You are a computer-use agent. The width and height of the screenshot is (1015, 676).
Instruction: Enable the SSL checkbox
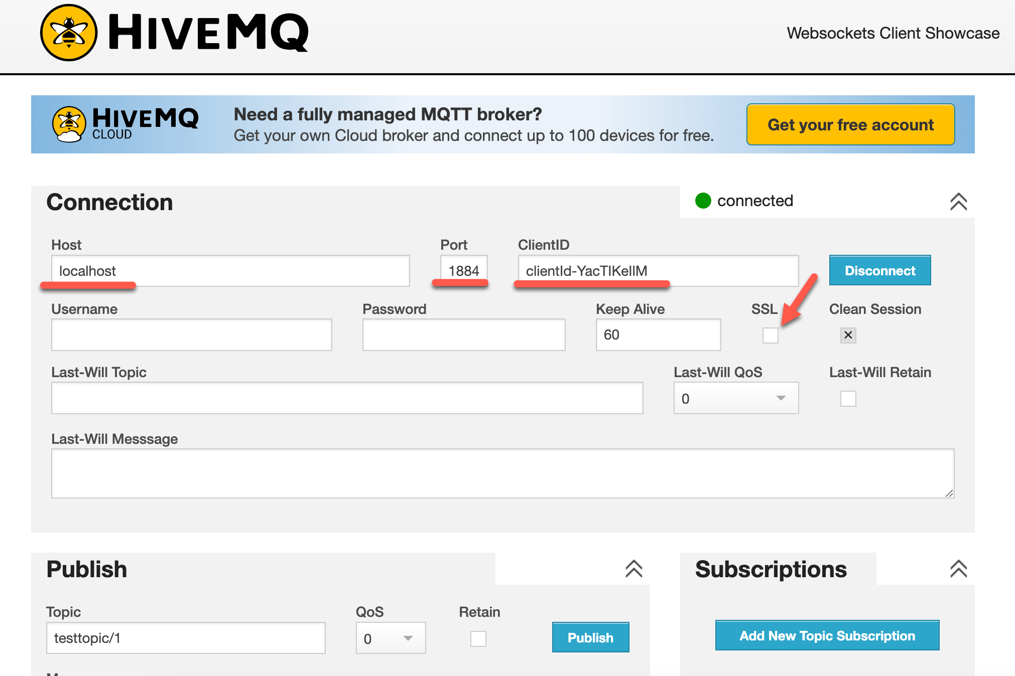pos(770,335)
